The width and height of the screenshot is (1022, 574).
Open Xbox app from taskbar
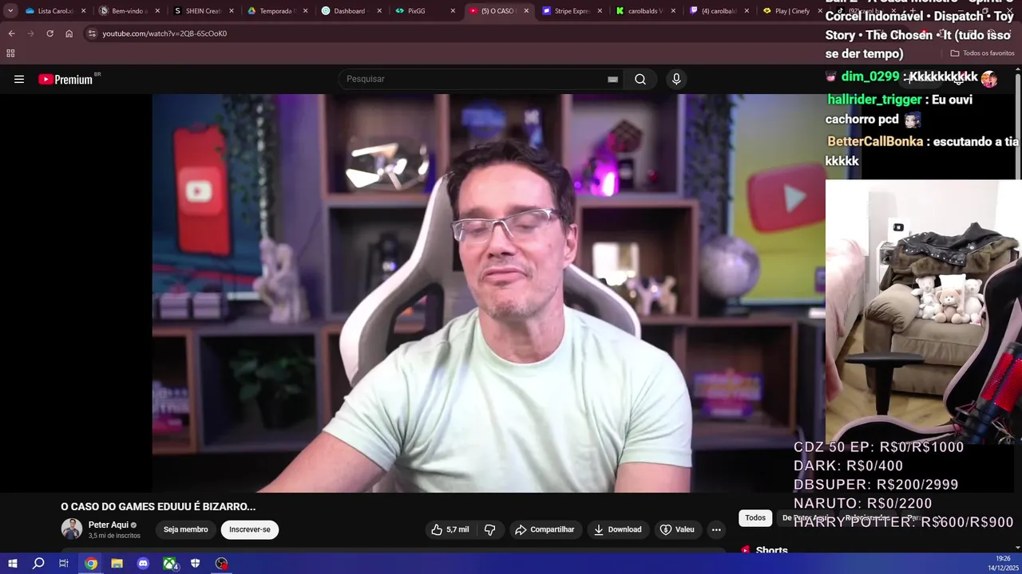click(x=170, y=564)
